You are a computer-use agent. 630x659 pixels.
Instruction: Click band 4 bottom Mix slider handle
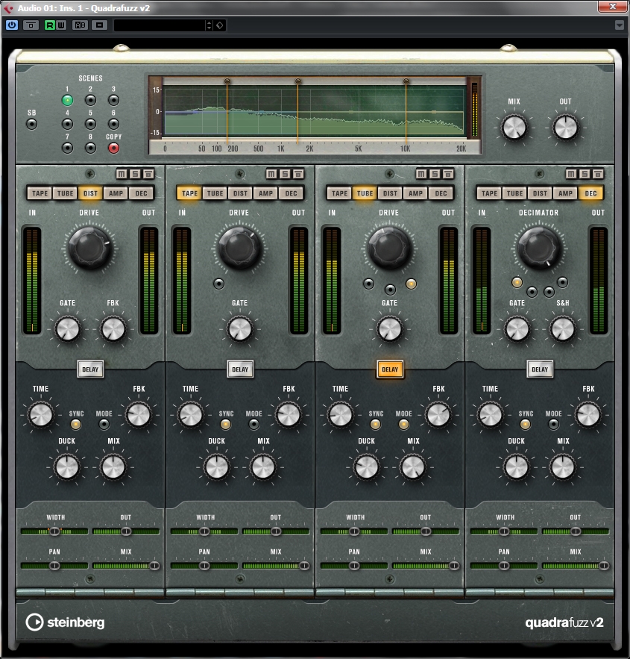coord(604,566)
